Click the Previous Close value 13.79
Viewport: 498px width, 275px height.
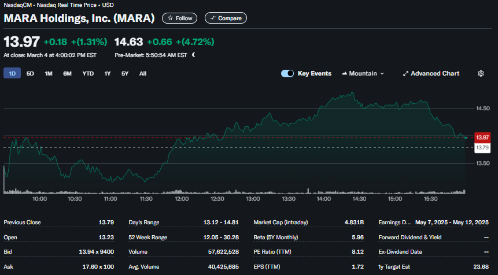pyautogui.click(x=106, y=223)
